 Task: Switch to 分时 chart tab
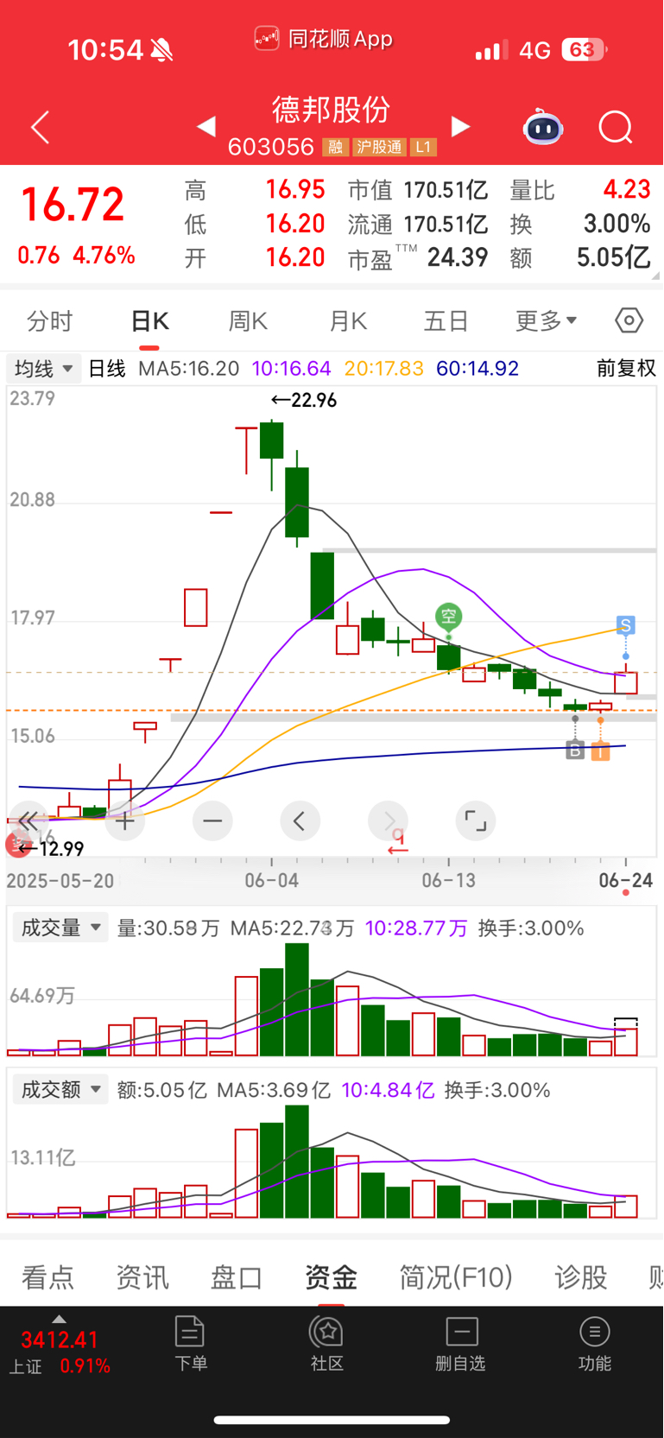50,321
